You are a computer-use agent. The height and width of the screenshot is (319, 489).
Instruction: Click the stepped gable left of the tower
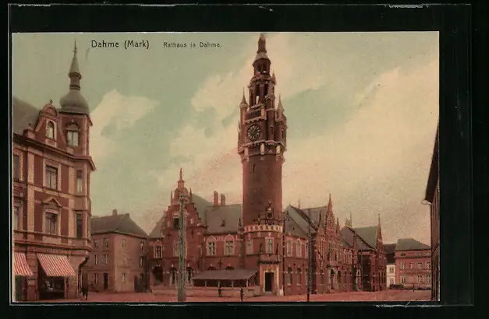[x=181, y=210]
